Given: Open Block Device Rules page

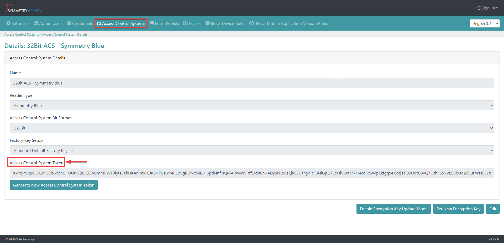Looking at the screenshot, I should click(x=225, y=23).
